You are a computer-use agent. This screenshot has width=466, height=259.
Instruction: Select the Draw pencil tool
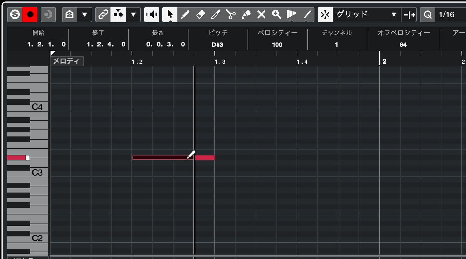(x=185, y=15)
